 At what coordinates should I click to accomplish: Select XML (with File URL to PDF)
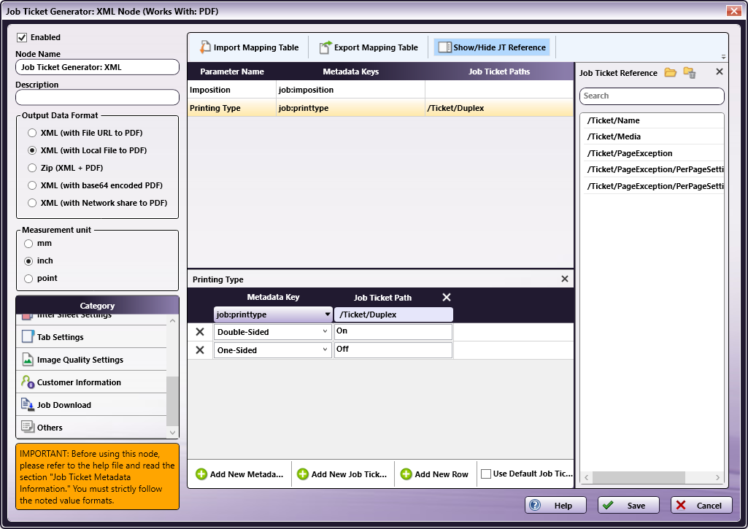pyautogui.click(x=32, y=133)
